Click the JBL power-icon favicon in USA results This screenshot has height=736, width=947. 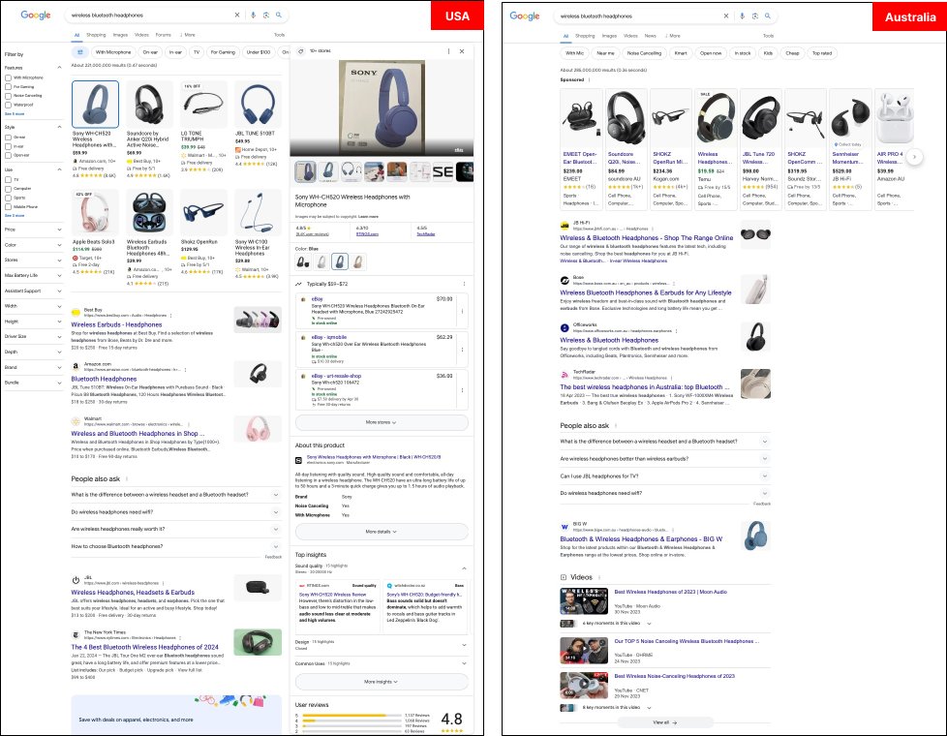point(76,580)
